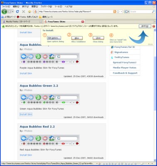The height and width of the screenshot is (166, 157).
Task: Open the address bar URL history dropdown
Action: (121, 12)
